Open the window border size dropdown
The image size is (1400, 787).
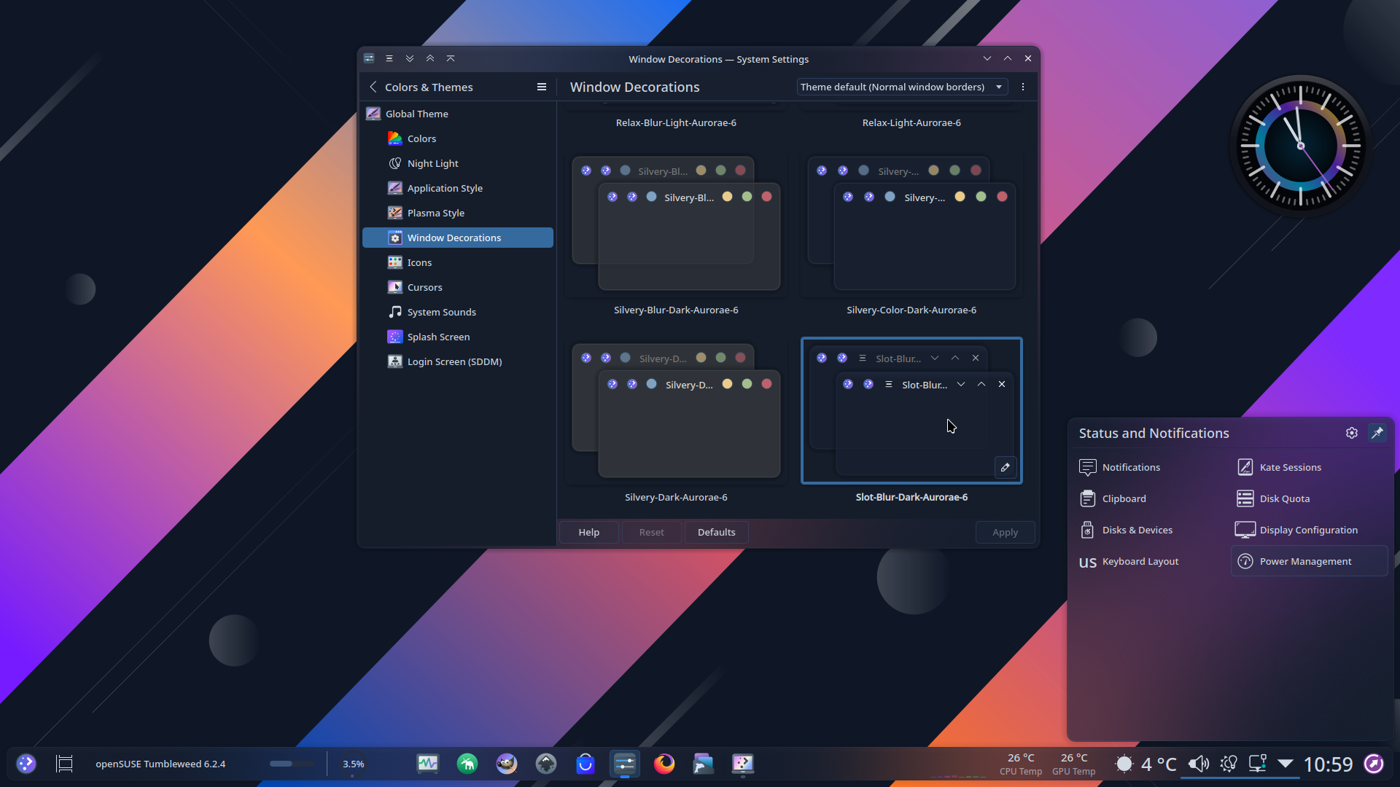(902, 87)
